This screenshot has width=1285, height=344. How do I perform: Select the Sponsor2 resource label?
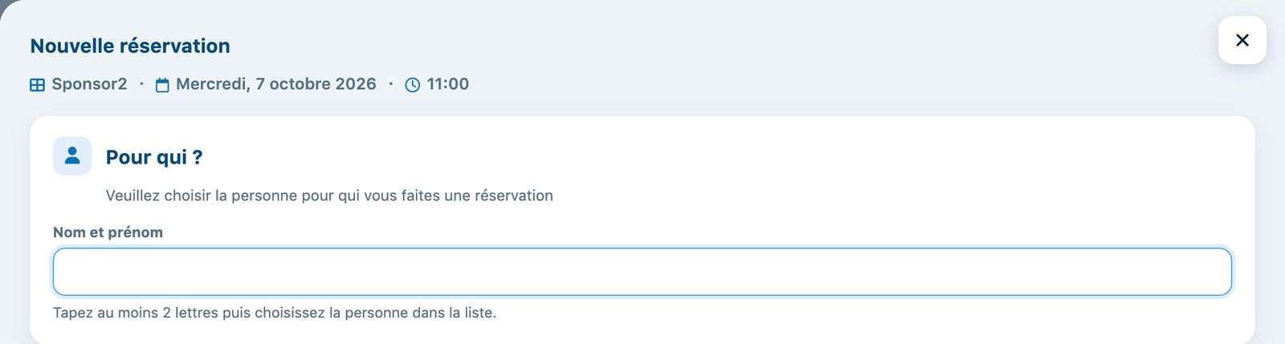(89, 84)
